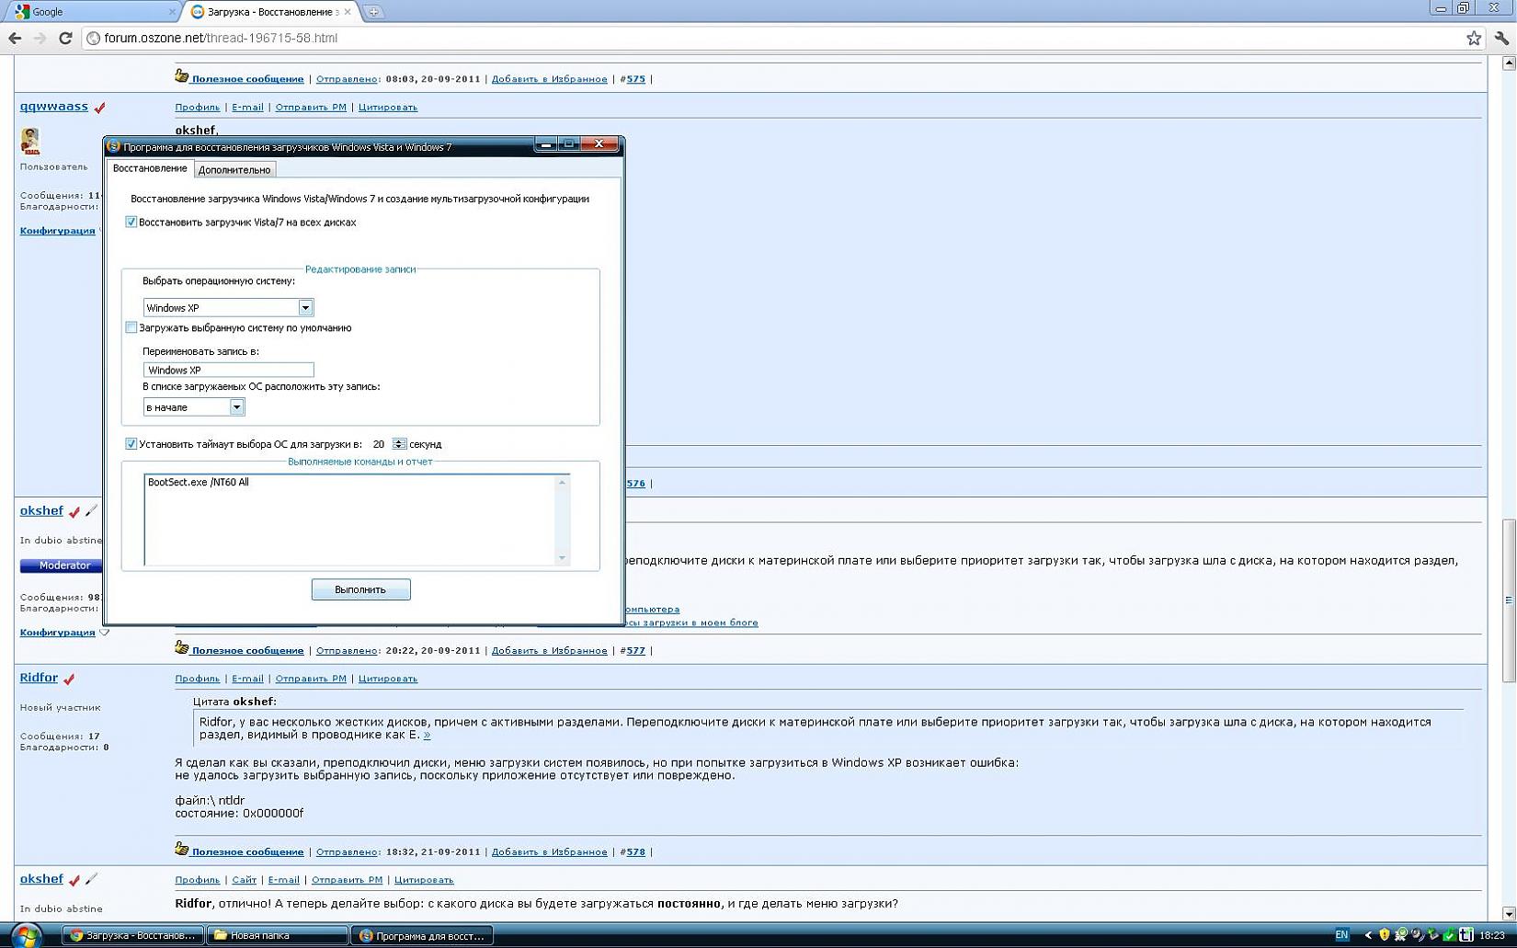Viewport: 1517px width, 948px height.
Task: Click the page vertical scrollbar thumb
Action: 1509,600
